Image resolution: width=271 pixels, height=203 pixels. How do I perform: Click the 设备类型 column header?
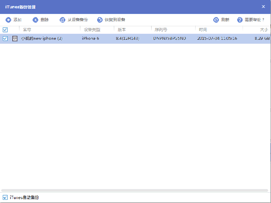92,30
